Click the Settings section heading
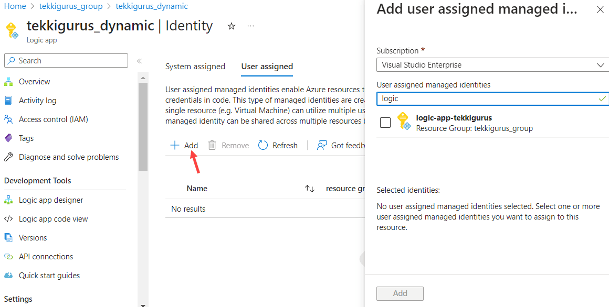The image size is (609, 307). [18, 299]
